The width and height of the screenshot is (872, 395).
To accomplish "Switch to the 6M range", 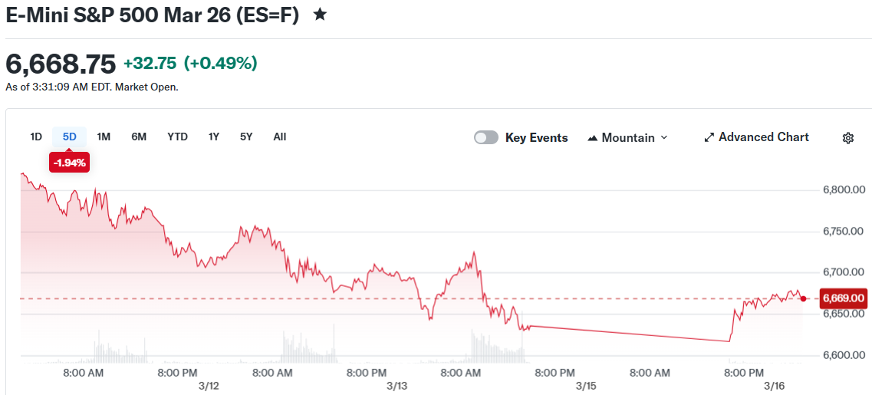I will (139, 137).
